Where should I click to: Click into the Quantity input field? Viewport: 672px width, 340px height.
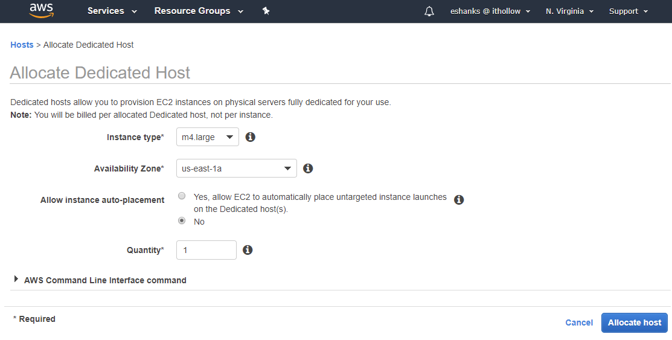pyautogui.click(x=206, y=250)
